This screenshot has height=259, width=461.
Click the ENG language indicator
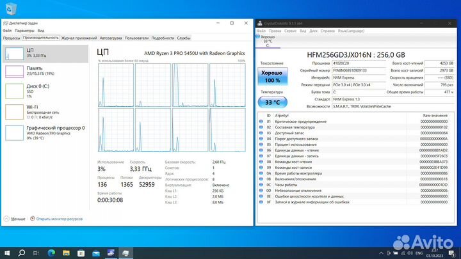point(419,253)
